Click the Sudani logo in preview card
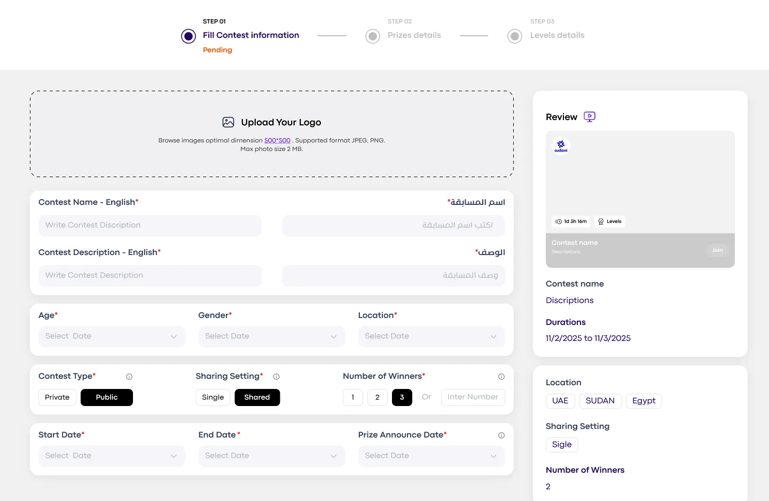The width and height of the screenshot is (769, 501). coord(561,146)
